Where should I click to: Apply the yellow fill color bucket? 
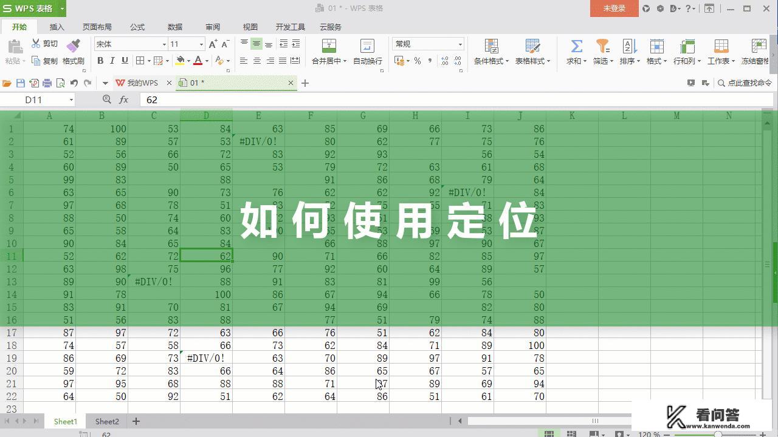tap(180, 61)
